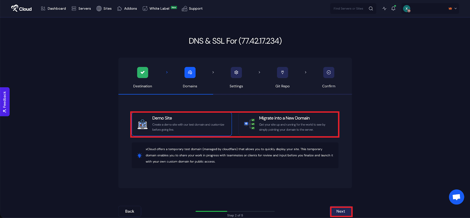
Task: Click the Git Repo plug icon
Action: coord(282,72)
